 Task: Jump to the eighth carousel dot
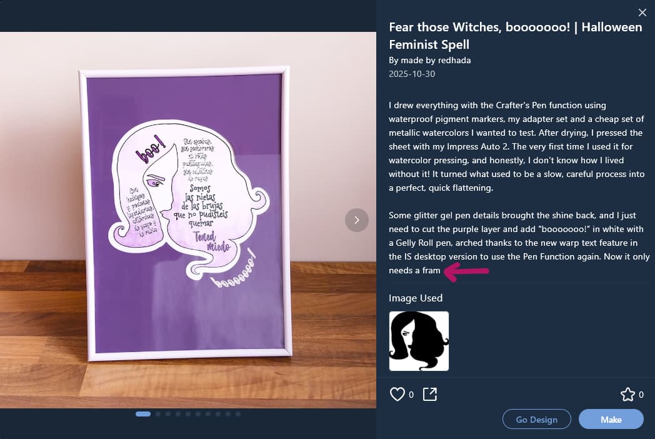(218, 414)
